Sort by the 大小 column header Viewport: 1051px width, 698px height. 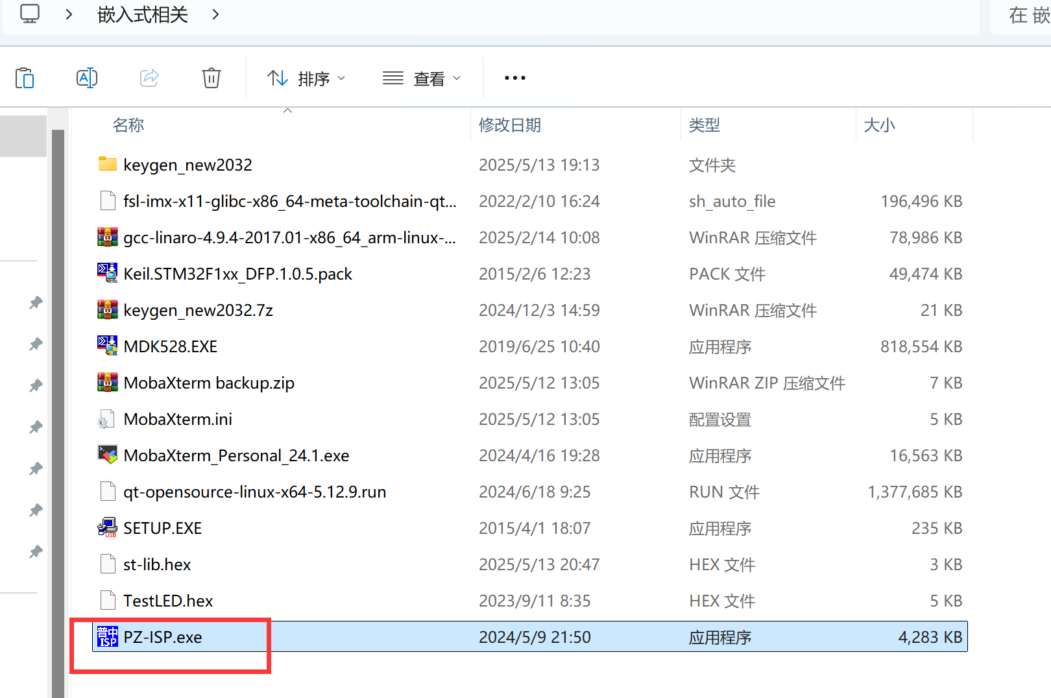pyautogui.click(x=880, y=125)
